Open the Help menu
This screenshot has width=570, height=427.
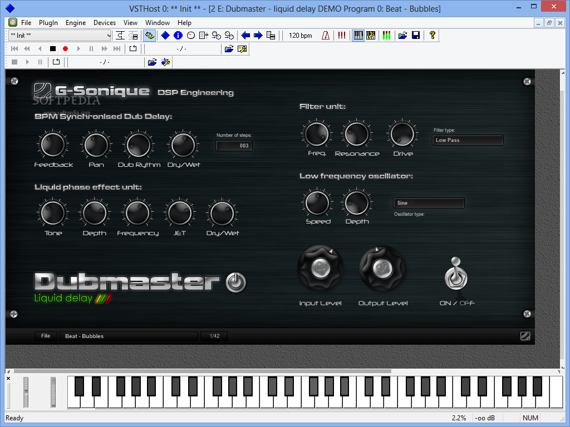point(184,22)
